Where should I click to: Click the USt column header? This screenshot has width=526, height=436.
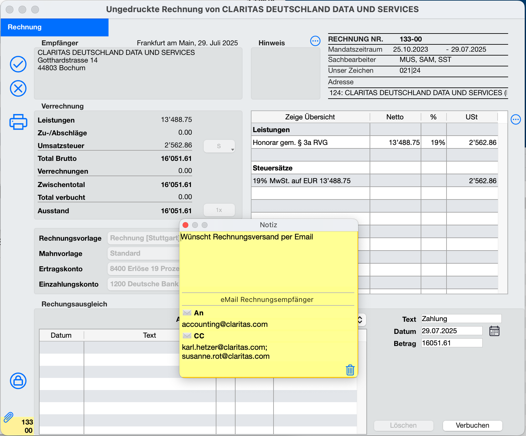point(472,117)
